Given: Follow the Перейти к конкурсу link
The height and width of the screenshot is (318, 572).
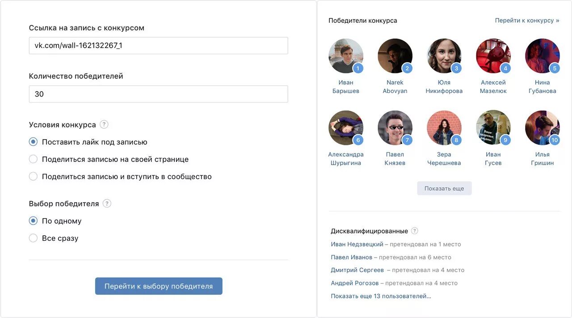Looking at the screenshot, I should 527,21.
